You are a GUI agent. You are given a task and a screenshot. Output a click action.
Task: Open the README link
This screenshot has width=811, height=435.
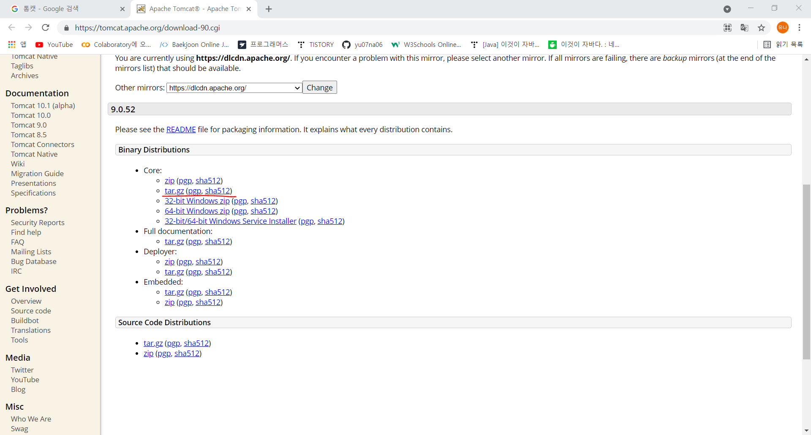181,130
